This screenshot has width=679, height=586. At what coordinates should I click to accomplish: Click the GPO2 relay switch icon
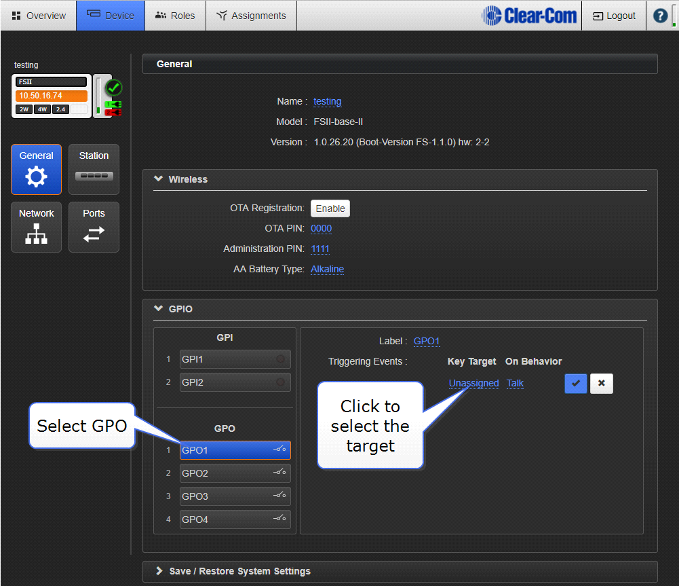point(279,472)
